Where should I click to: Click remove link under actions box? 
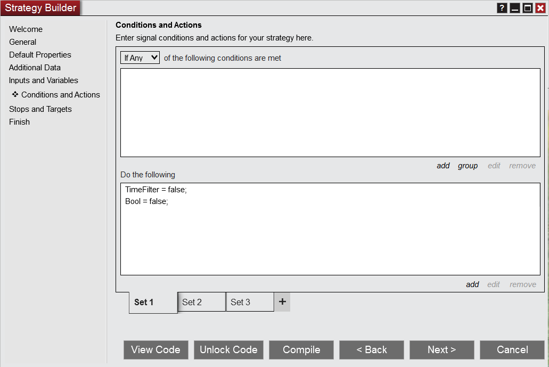[x=523, y=284]
